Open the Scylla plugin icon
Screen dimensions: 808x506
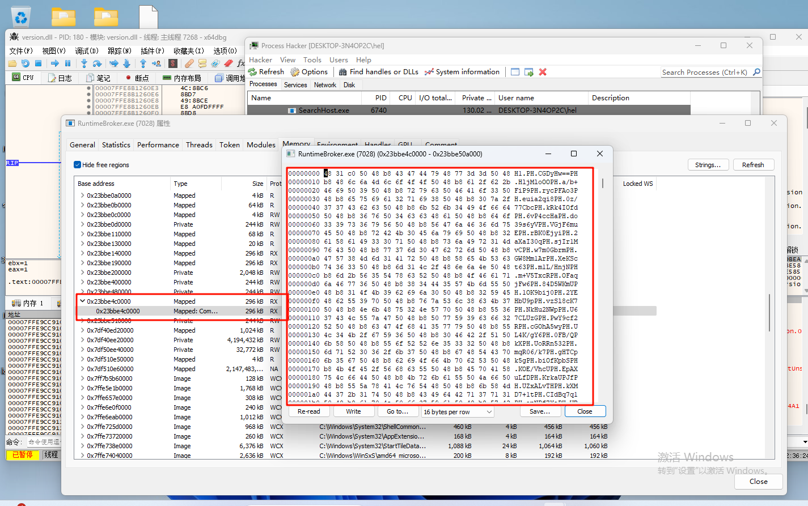pyautogui.click(x=173, y=63)
